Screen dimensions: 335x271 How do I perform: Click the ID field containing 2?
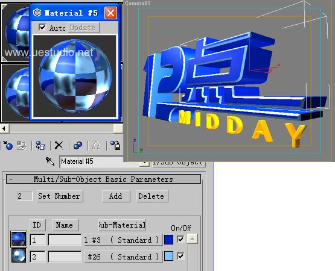point(37,257)
